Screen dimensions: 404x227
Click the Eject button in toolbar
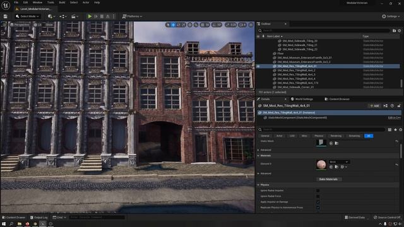[108, 16]
